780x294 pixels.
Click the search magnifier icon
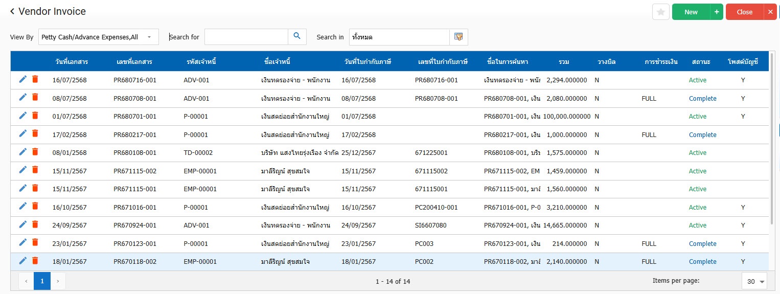tap(297, 36)
